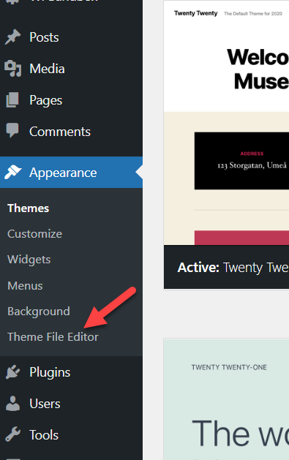This screenshot has height=460, width=289.
Task: Select the Twenty Twenty-One theme preview
Action: [x=226, y=399]
